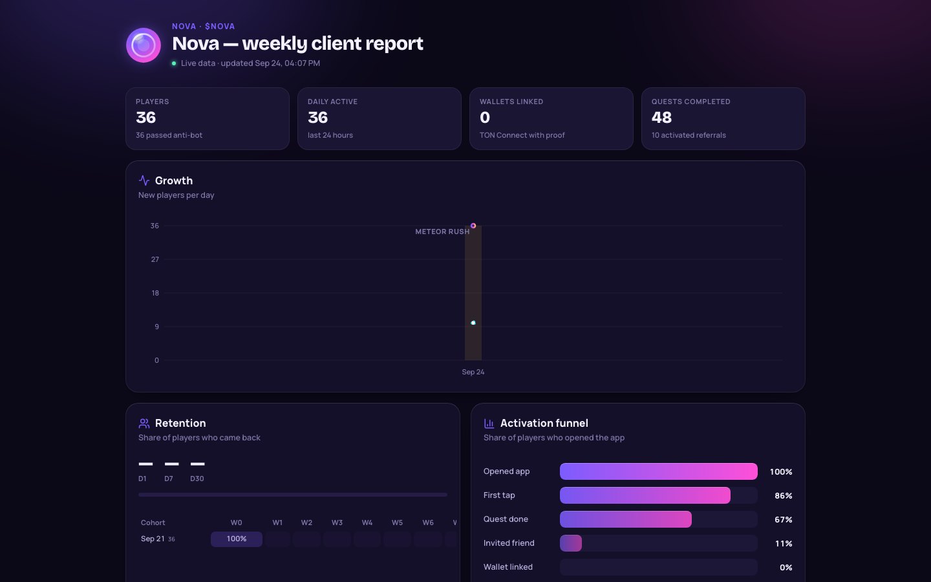Click the Sep 24 chart bar
The height and width of the screenshot is (582, 931).
coord(473,293)
